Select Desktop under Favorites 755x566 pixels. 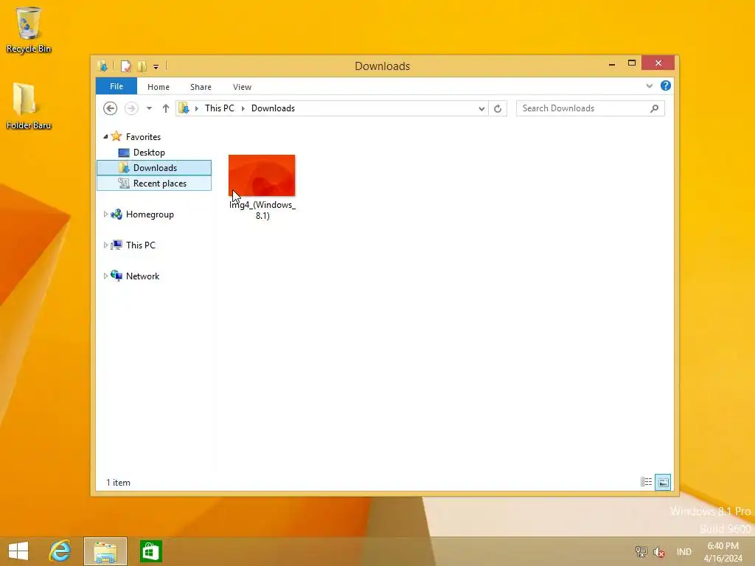(x=149, y=153)
